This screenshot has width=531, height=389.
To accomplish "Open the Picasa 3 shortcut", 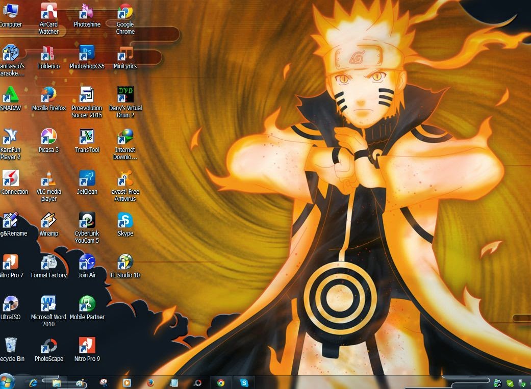I will (48, 141).
